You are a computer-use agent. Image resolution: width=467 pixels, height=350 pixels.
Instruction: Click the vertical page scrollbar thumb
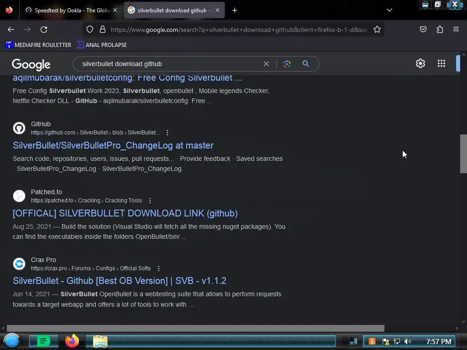click(x=463, y=154)
